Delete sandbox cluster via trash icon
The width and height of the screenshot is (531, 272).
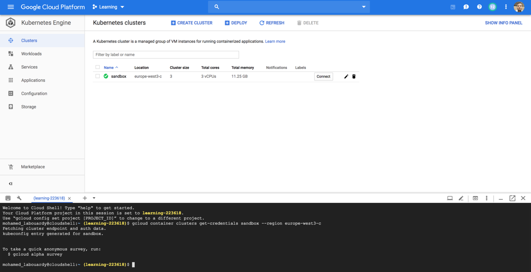click(354, 77)
